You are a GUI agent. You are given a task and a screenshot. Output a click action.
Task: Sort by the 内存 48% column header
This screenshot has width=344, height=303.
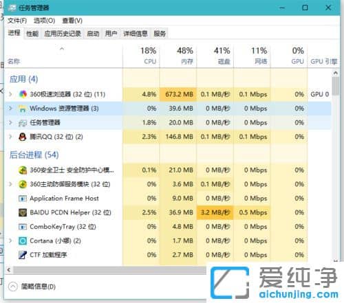178,56
